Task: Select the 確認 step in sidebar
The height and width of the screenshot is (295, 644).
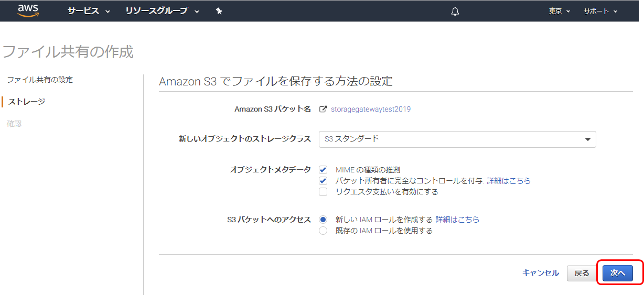Action: pos(14,124)
